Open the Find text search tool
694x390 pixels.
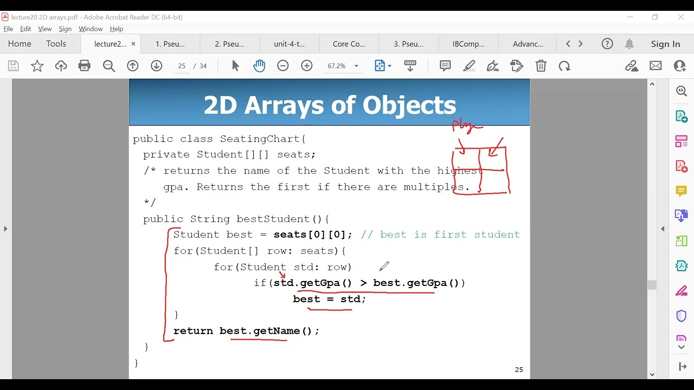coord(109,66)
